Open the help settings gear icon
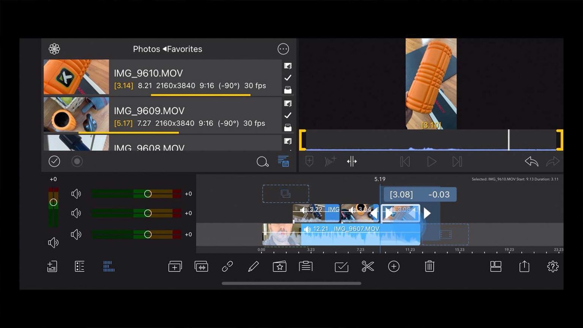The image size is (583, 328). pos(553,266)
